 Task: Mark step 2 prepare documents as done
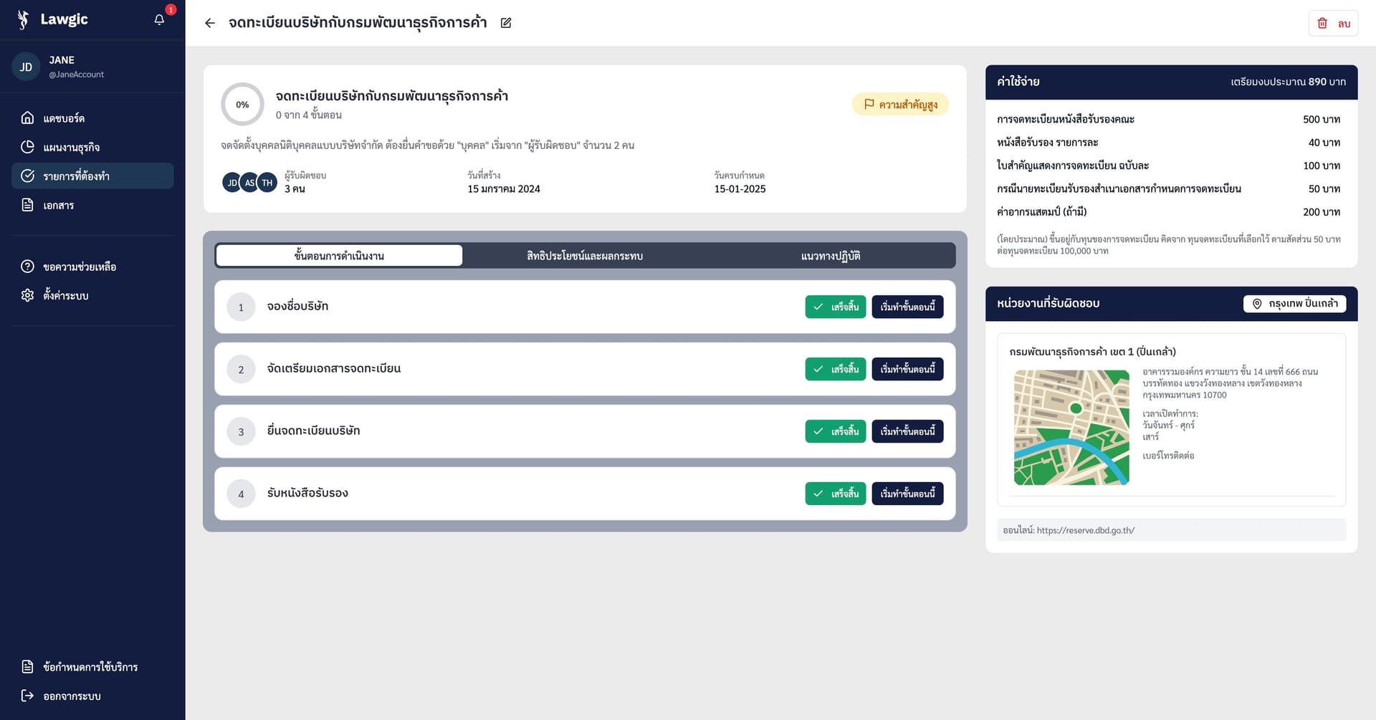(835, 369)
